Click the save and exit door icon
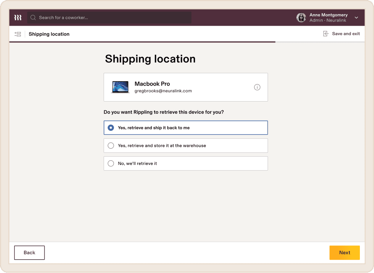The height and width of the screenshot is (273, 374). (x=326, y=34)
